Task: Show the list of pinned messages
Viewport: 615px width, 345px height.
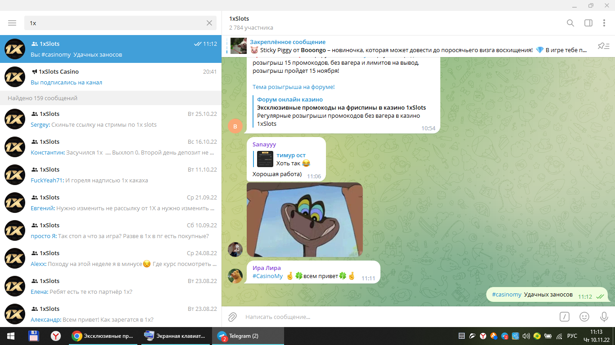Action: click(x=603, y=46)
